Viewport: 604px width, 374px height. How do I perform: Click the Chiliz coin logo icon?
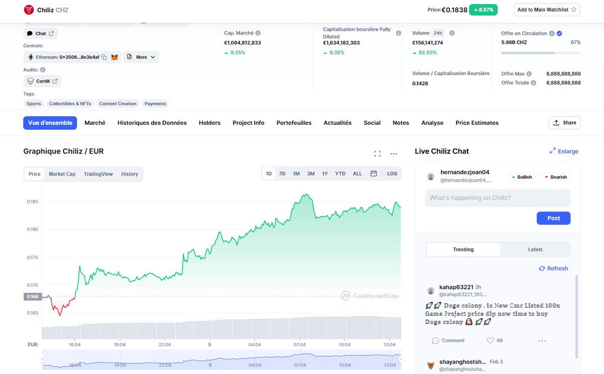click(x=29, y=10)
